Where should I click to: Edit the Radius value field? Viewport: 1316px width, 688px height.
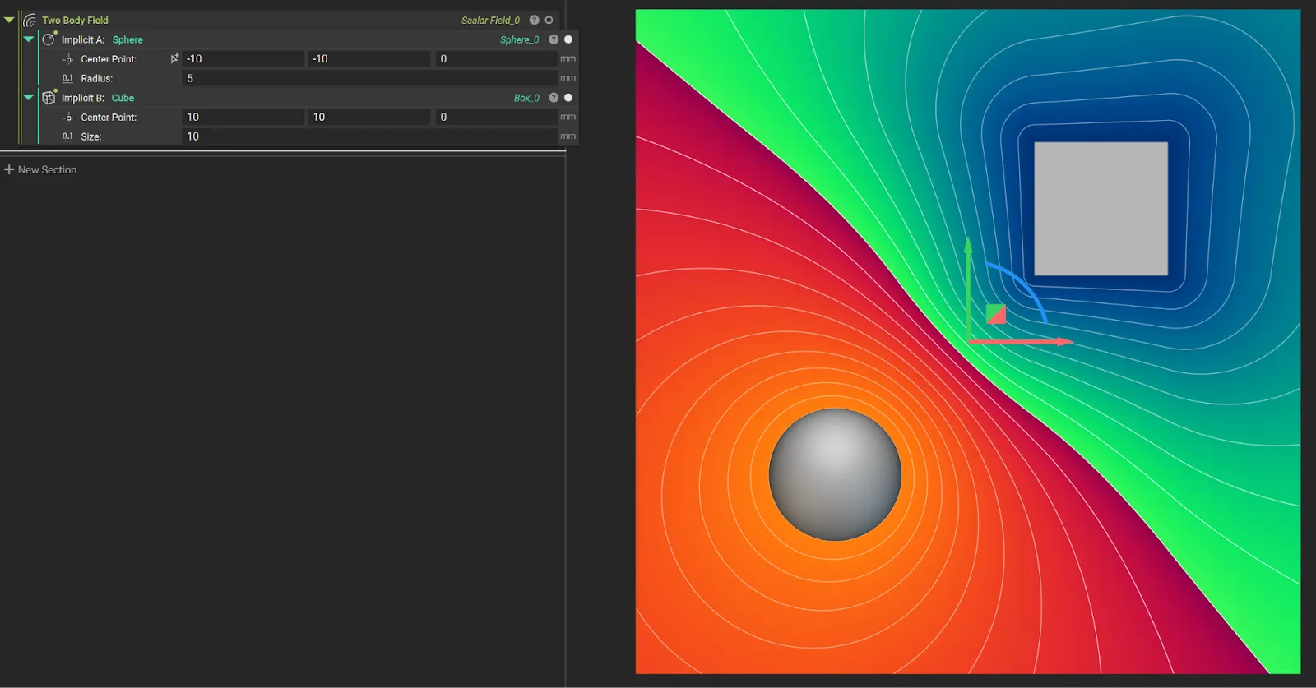(x=369, y=78)
